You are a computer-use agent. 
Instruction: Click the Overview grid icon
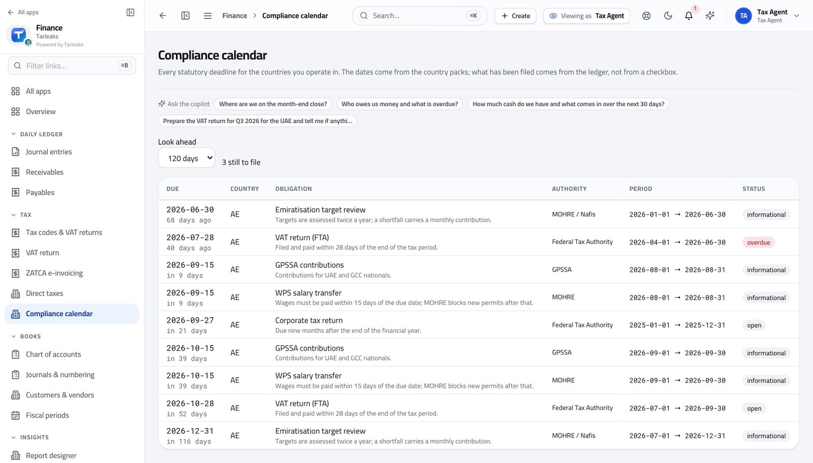[16, 112]
